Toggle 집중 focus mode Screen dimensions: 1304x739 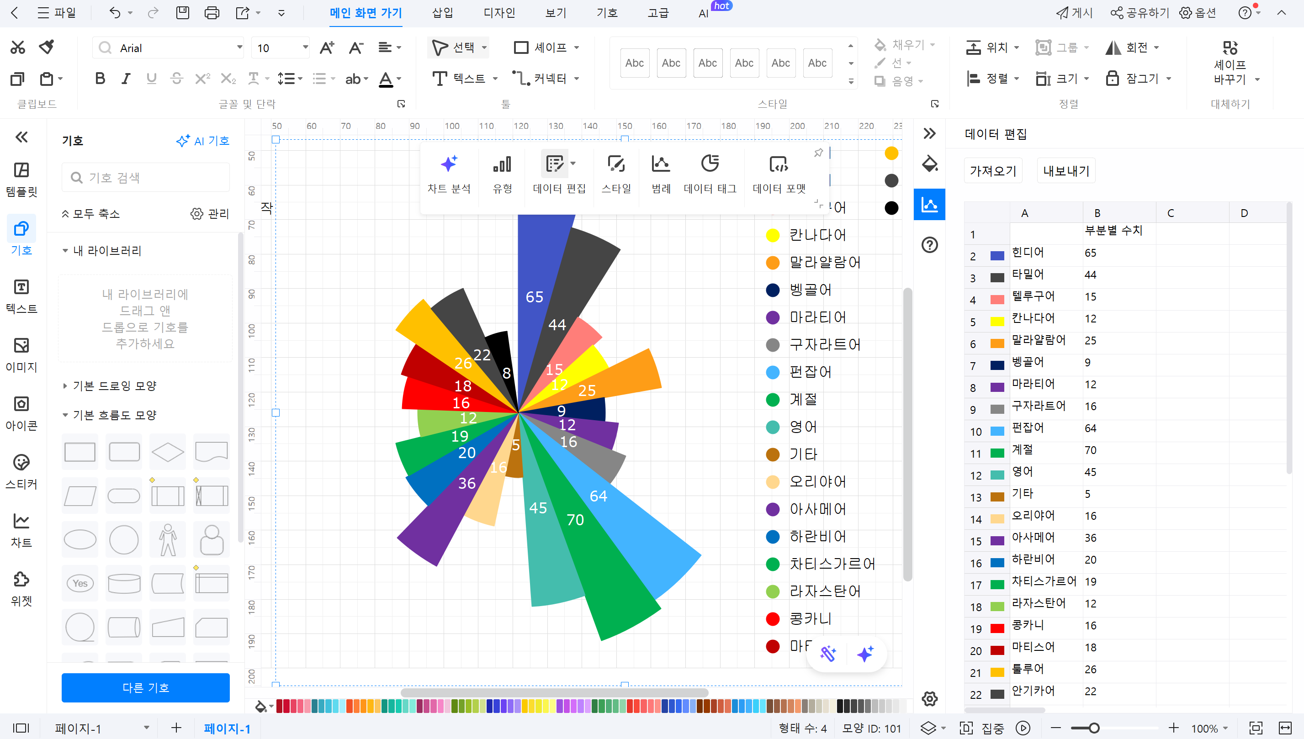pos(982,728)
